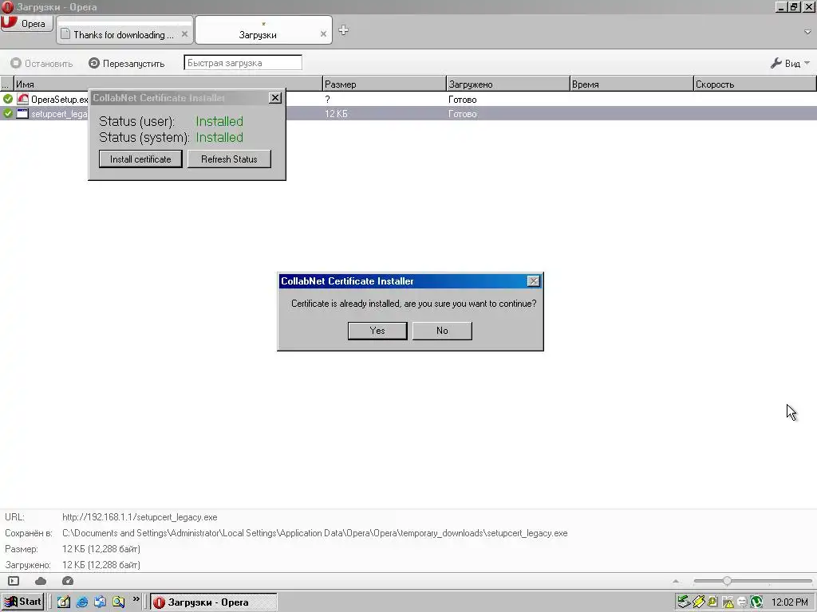Image resolution: width=817 pixels, height=612 pixels.
Task: Close the Загрузки tab
Action: [323, 33]
